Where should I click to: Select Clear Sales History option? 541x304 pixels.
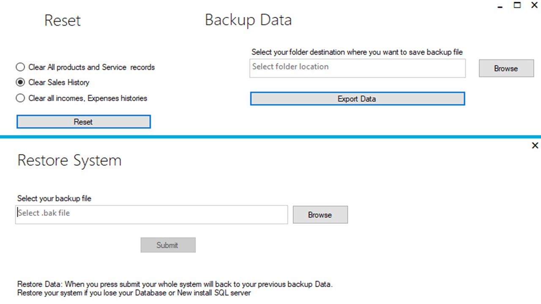click(x=20, y=82)
